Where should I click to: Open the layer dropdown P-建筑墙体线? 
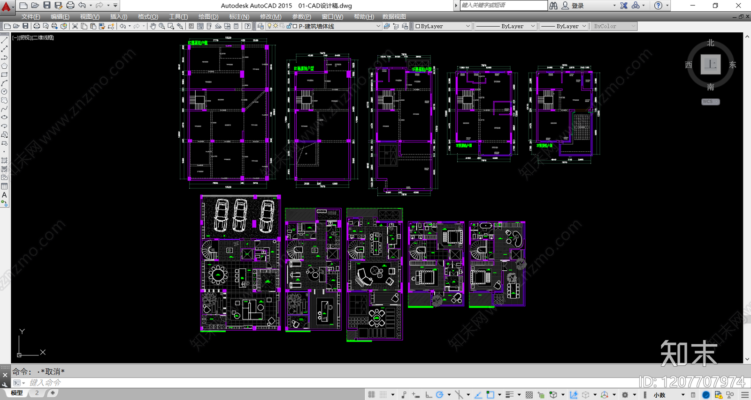click(324, 26)
